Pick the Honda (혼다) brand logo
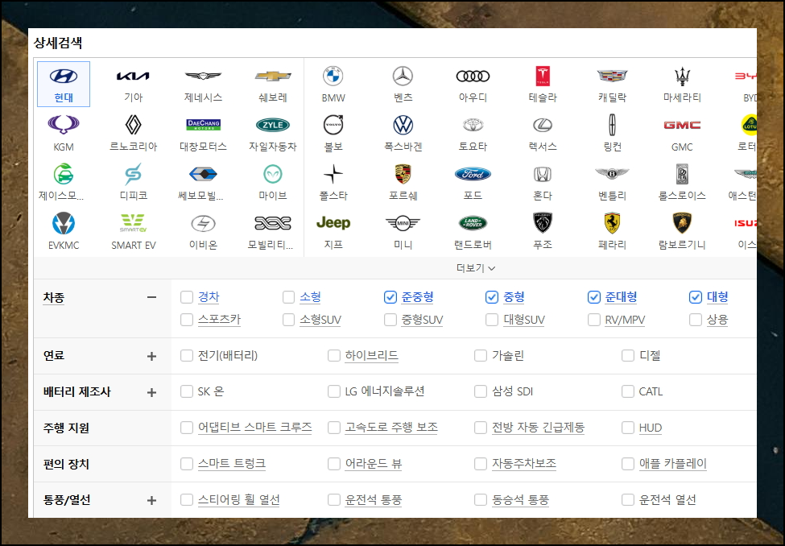The image size is (785, 546). point(543,174)
